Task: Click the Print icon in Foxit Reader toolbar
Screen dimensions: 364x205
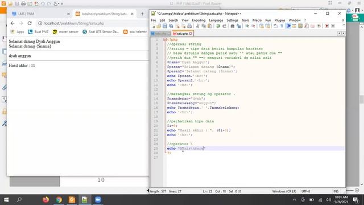Action: 23,3
